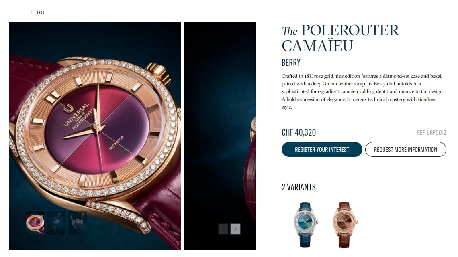Click the REF. UGP0012 reference number
Viewport: 458px width, 257px height.
[431, 133]
